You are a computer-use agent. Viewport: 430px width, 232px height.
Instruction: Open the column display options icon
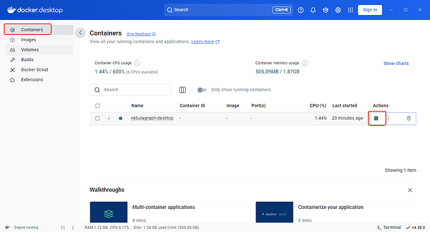click(x=183, y=90)
